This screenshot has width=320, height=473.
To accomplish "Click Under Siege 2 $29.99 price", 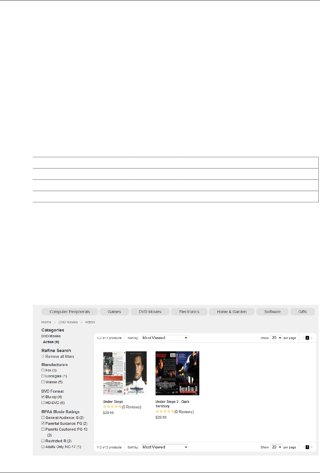I will tap(161, 418).
